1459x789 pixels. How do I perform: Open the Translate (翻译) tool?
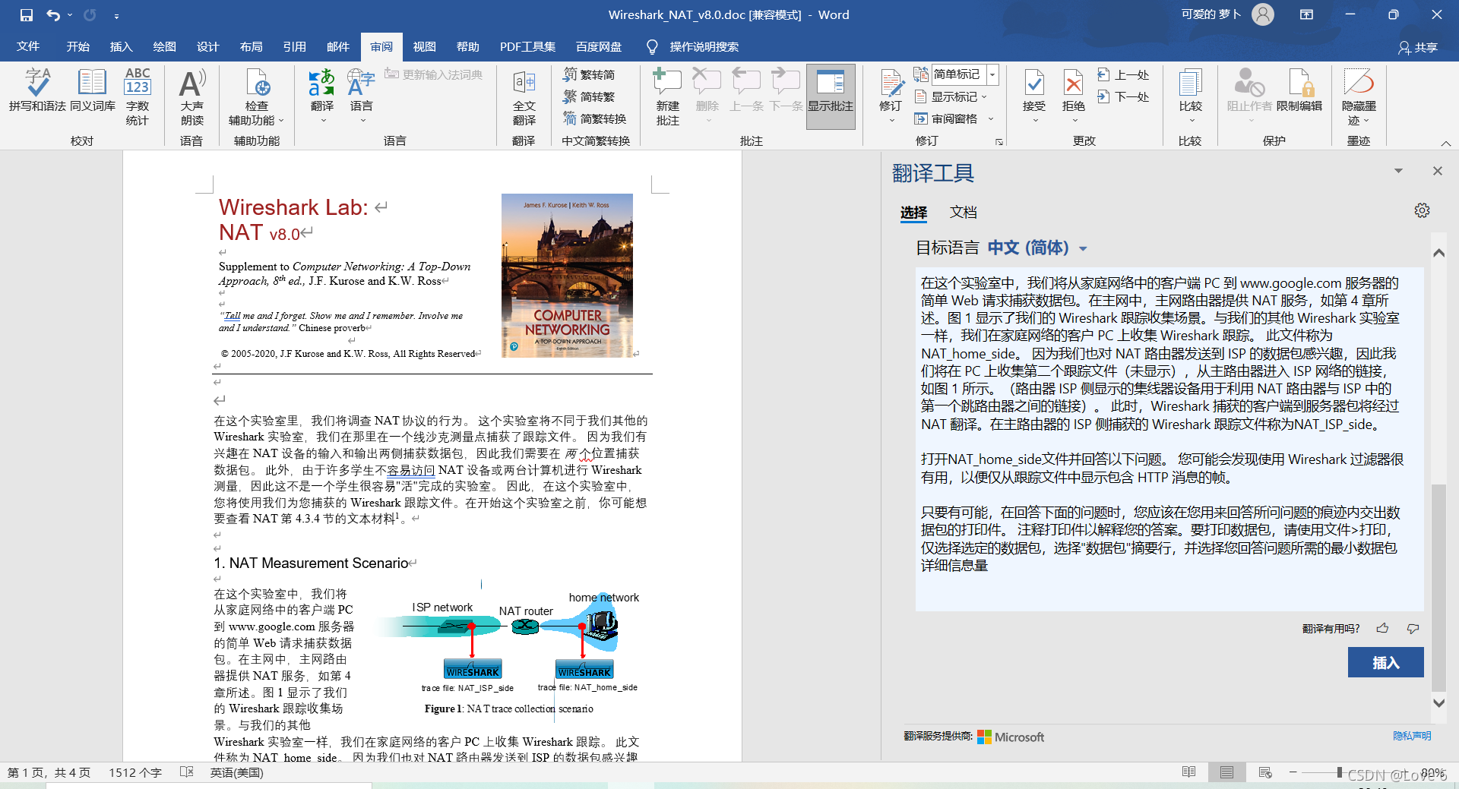(322, 97)
